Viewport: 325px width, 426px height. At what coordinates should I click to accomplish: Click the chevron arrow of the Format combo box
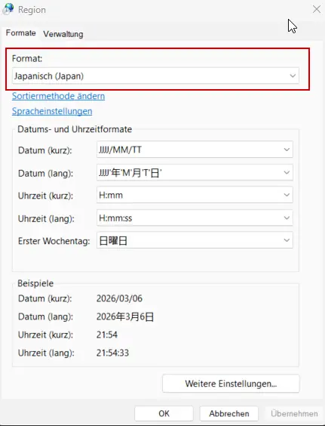(293, 76)
